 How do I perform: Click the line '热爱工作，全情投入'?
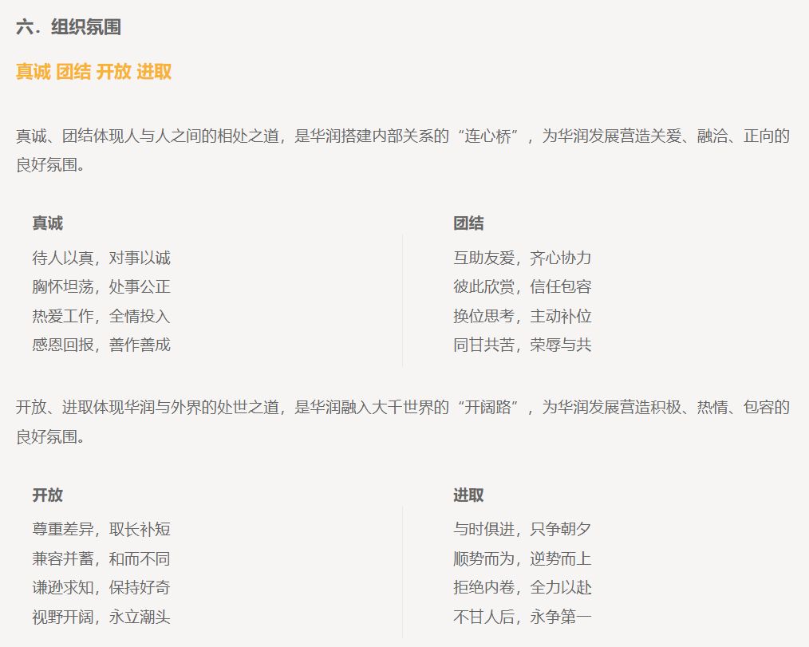(101, 316)
